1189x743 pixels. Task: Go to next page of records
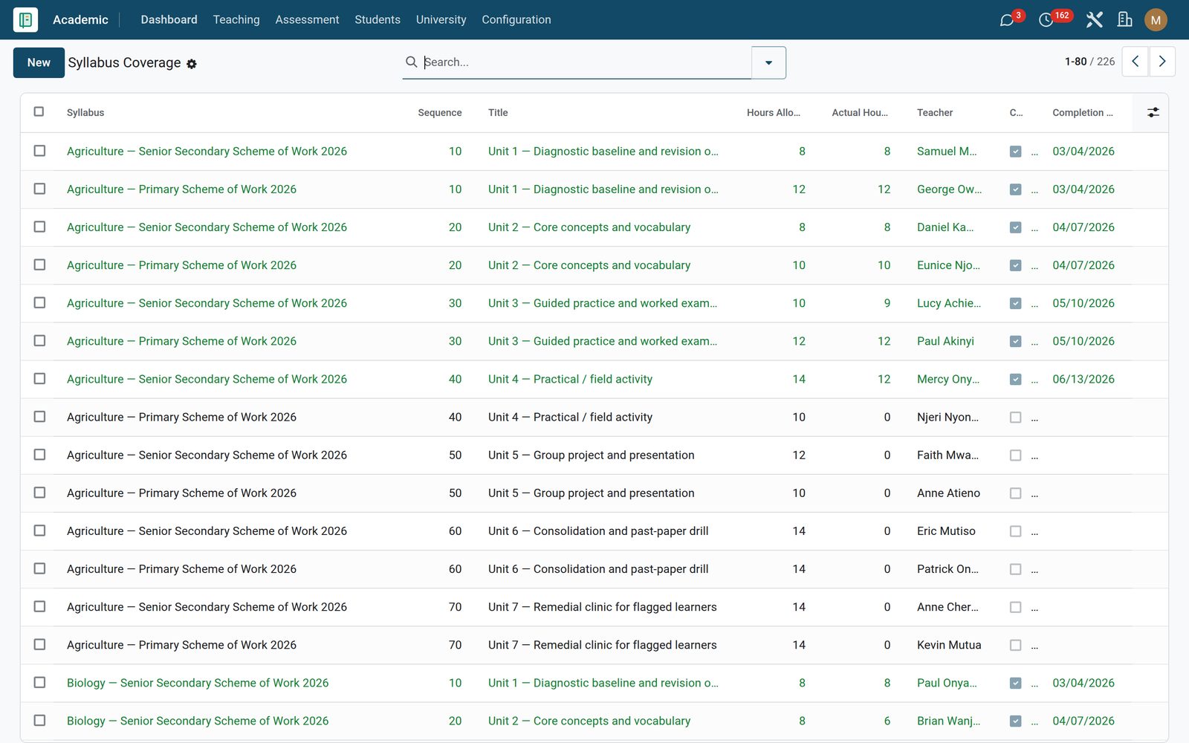(x=1162, y=62)
